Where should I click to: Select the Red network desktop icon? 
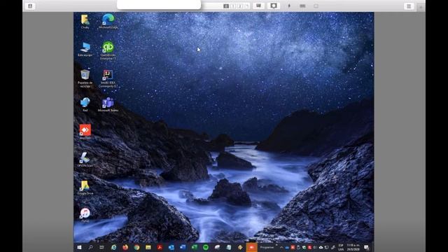click(x=85, y=104)
